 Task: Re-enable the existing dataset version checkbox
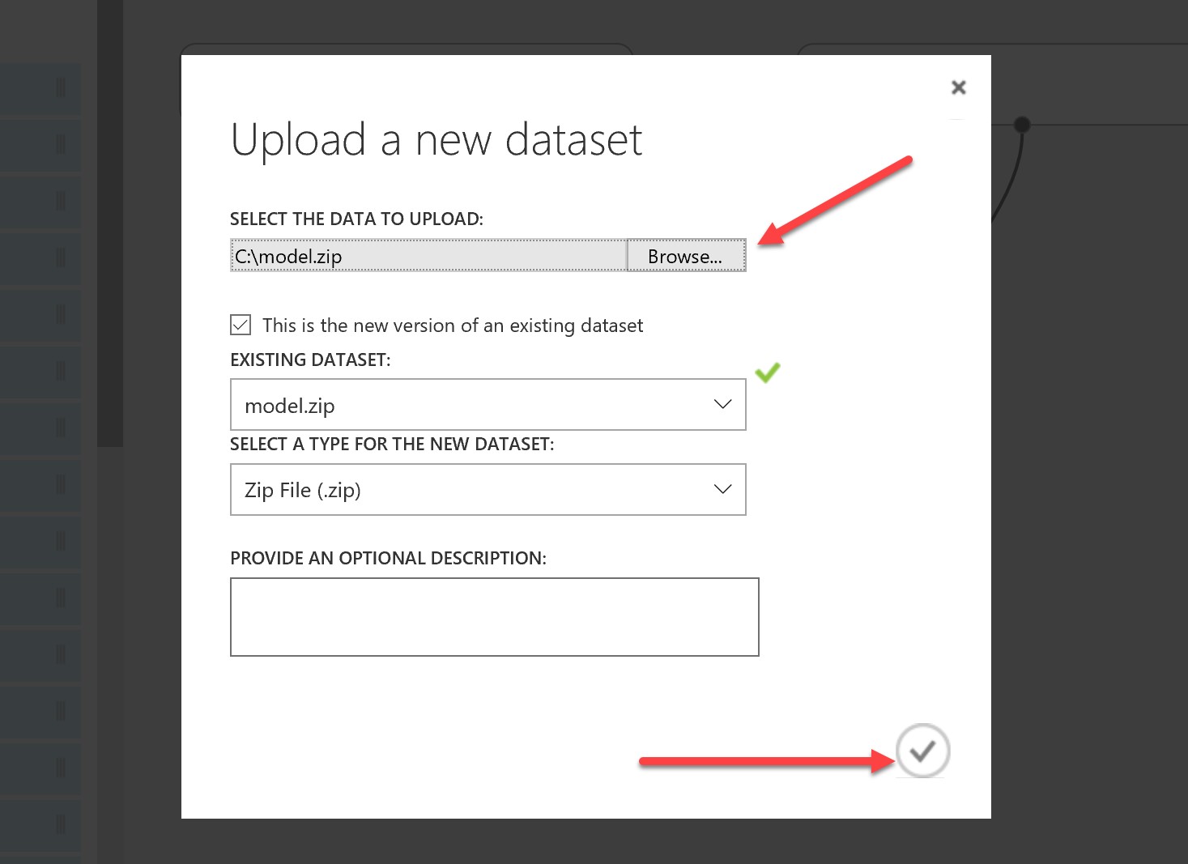tap(240, 324)
